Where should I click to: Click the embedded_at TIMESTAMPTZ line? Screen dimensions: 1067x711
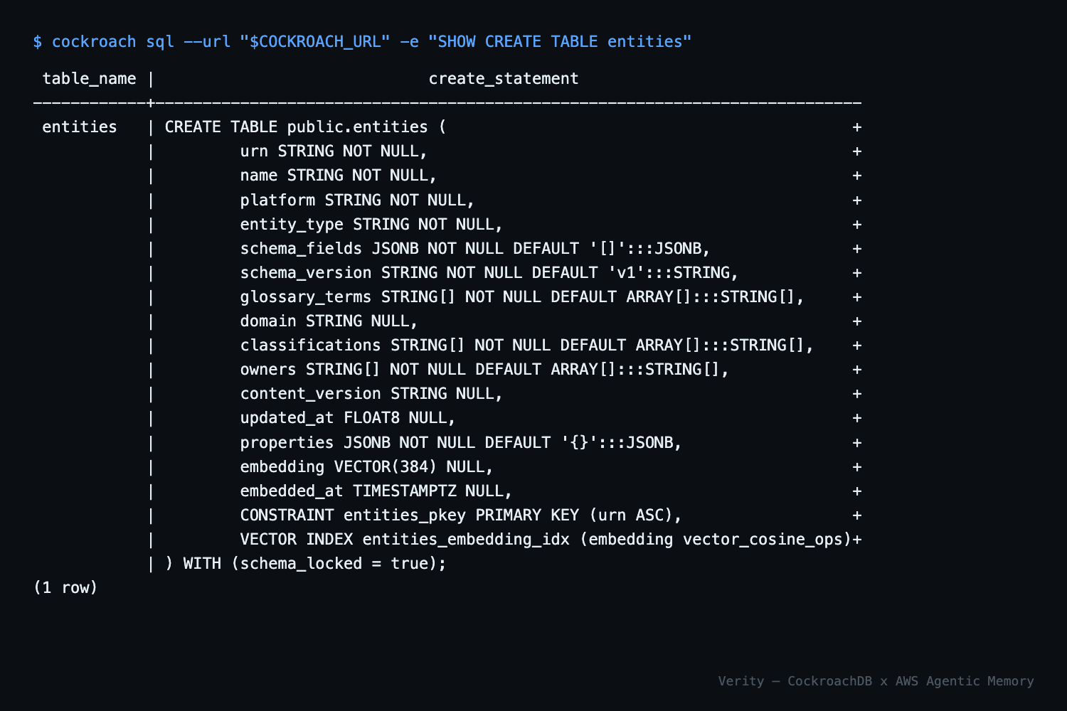tap(376, 491)
